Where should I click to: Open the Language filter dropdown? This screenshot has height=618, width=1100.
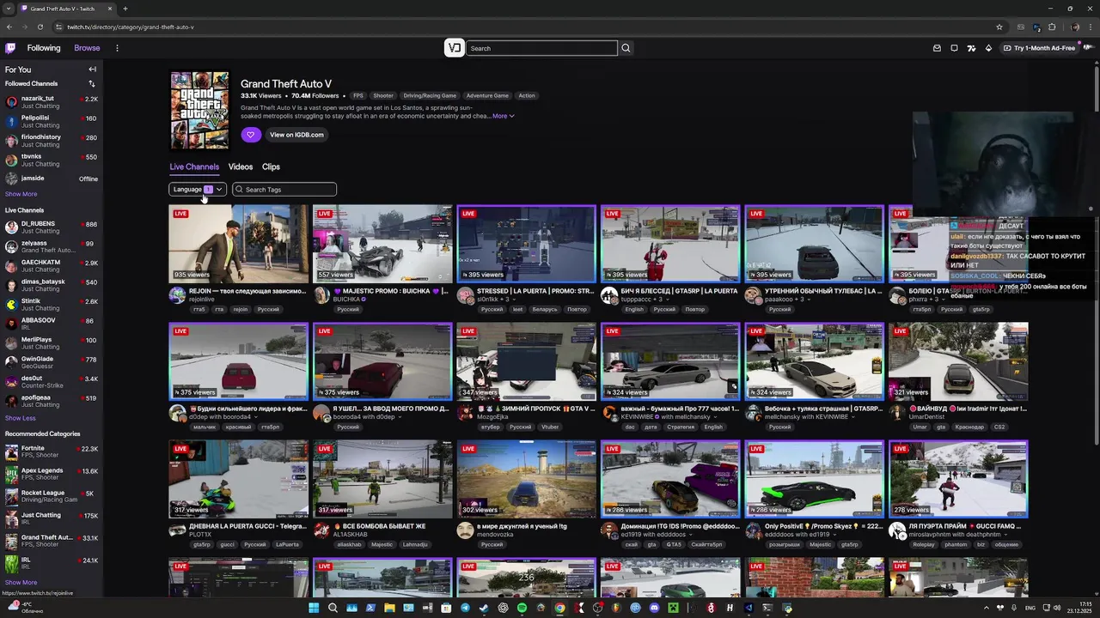[198, 190]
